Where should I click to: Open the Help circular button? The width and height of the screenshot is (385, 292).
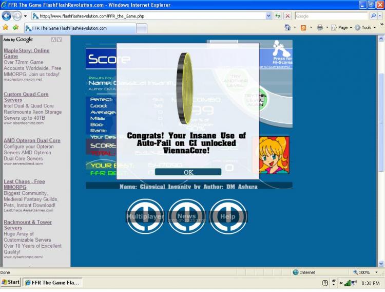(x=228, y=216)
